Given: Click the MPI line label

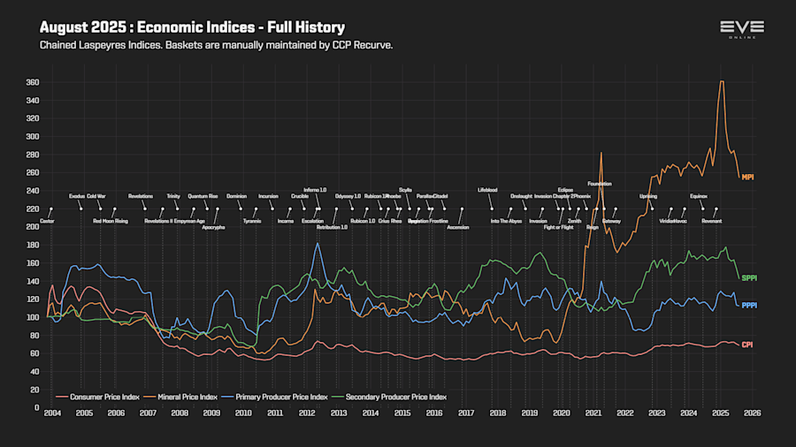Looking at the screenshot, I should pos(747,178).
